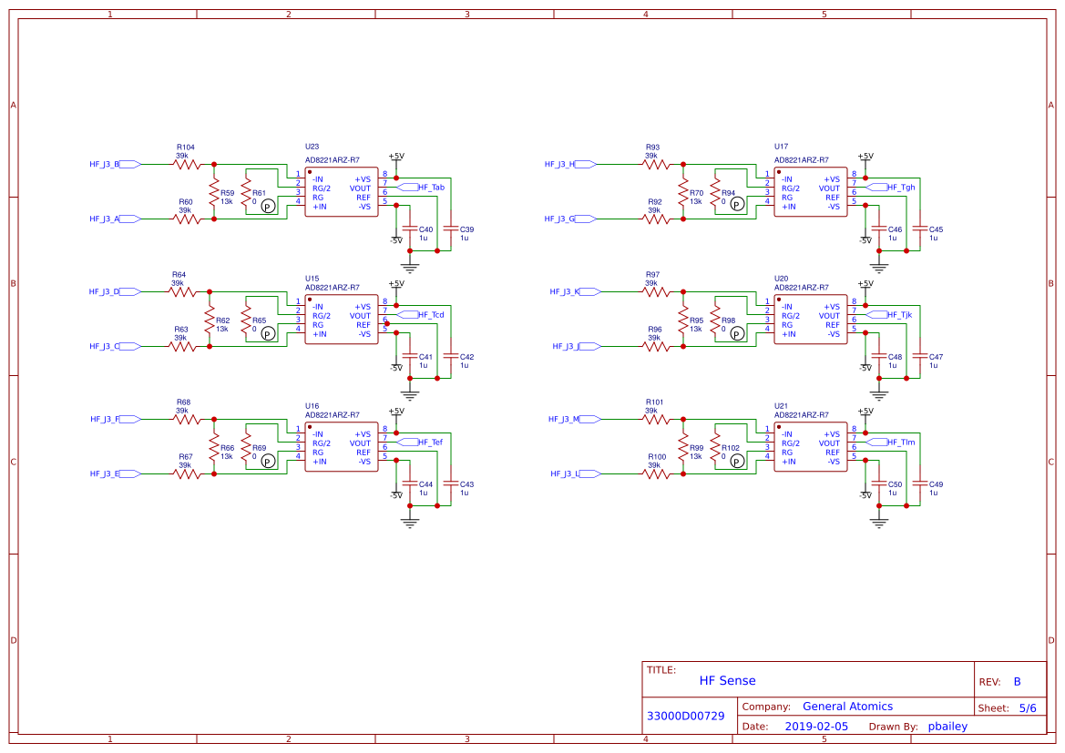
Task: Click the probe marker next to R61
Action: tap(266, 207)
